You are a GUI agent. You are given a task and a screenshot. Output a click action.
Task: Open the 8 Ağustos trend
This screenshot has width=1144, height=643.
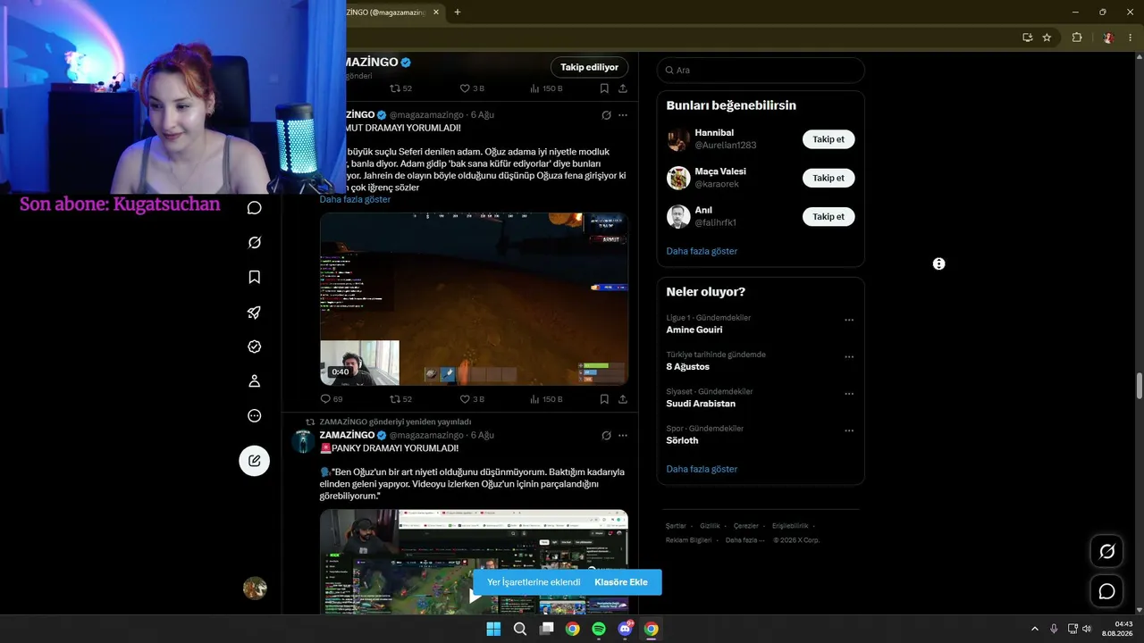coord(687,367)
